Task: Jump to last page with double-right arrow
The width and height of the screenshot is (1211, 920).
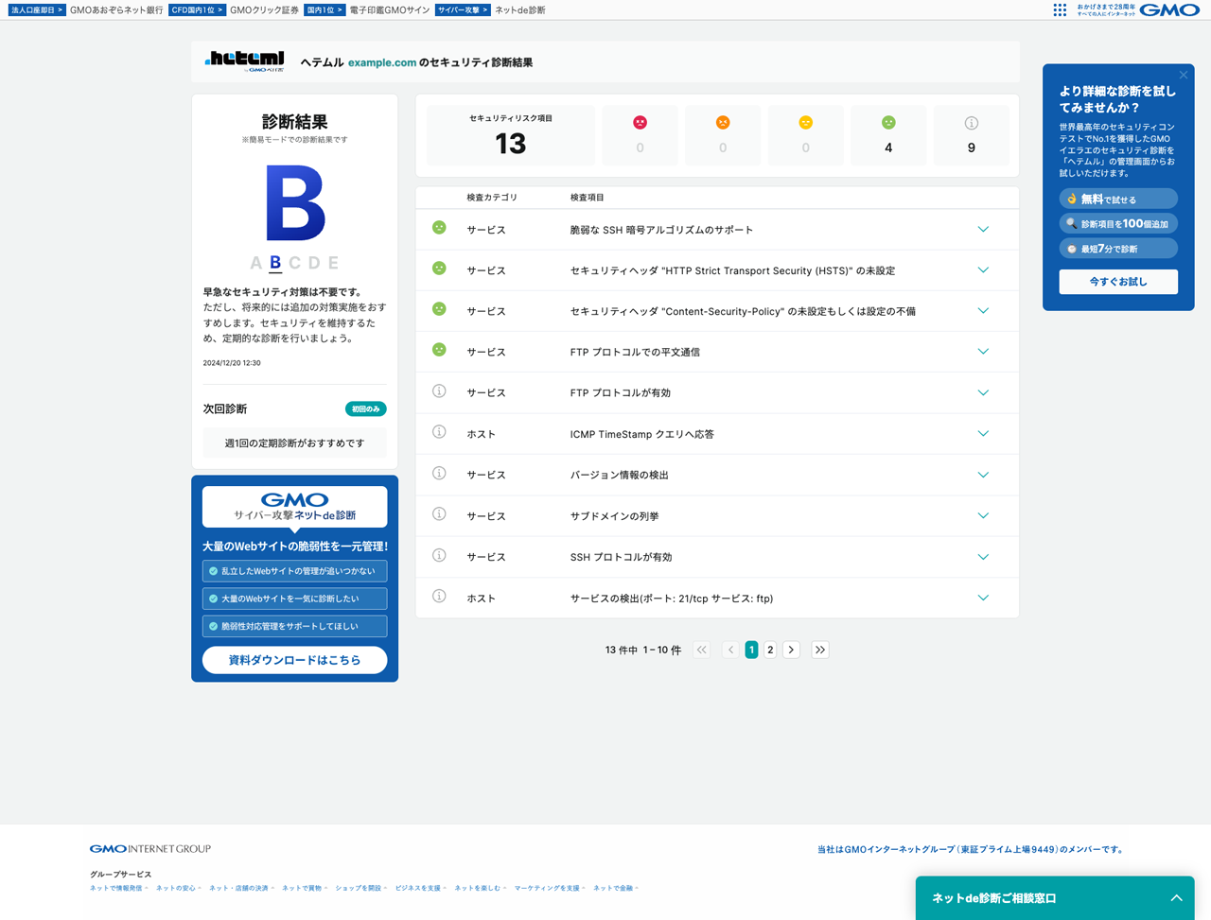Action: [820, 650]
